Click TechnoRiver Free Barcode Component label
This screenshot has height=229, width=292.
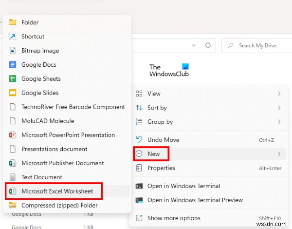pos(73,107)
